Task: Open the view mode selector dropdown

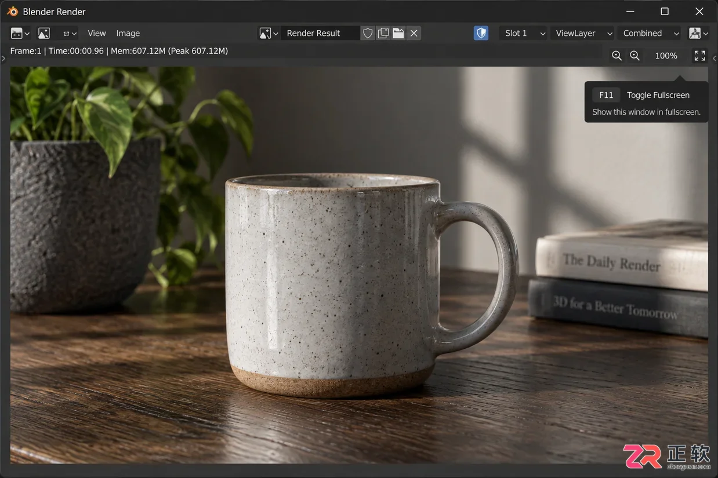Action: [x=70, y=33]
